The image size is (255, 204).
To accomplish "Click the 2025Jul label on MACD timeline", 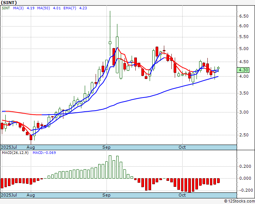I will point(9,195).
